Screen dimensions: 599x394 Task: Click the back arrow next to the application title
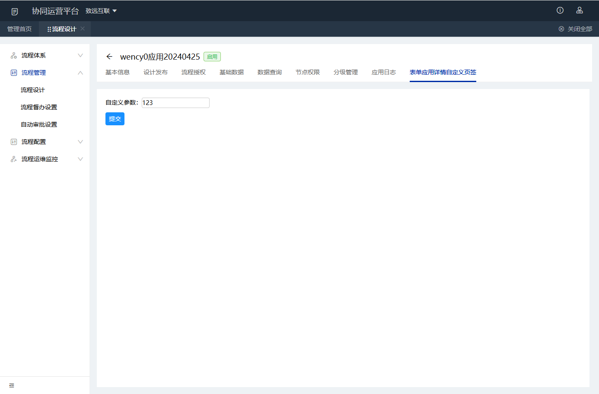[x=109, y=57]
